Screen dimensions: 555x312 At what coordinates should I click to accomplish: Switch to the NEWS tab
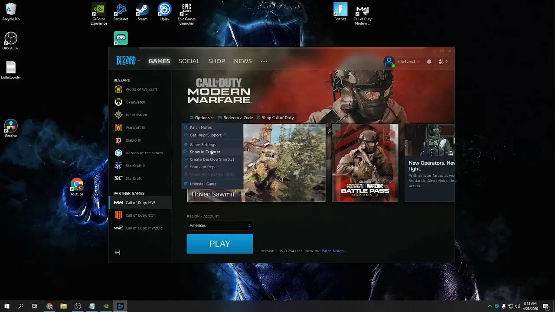[x=243, y=61]
